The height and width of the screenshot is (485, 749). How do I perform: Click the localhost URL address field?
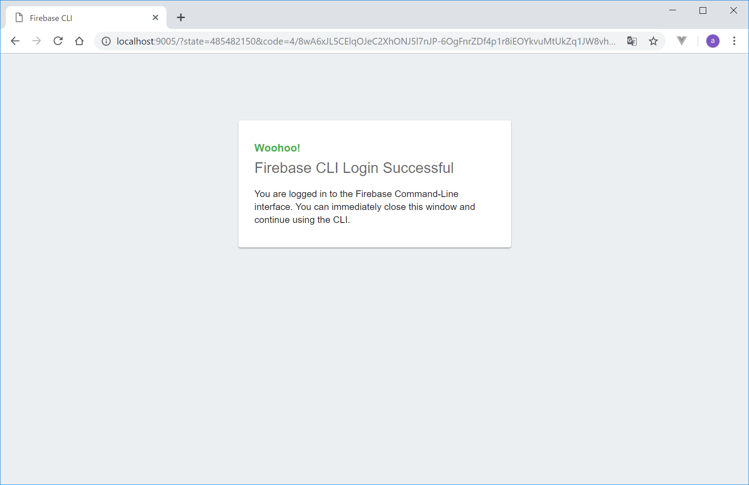pos(366,41)
